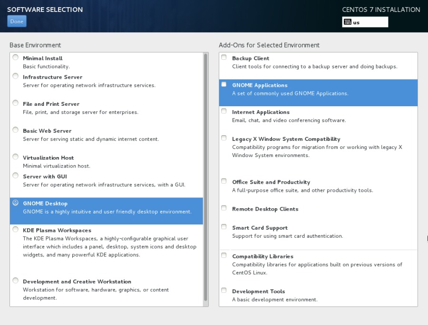
Task: Click the 'Development Tools' label
Action: pyautogui.click(x=259, y=291)
